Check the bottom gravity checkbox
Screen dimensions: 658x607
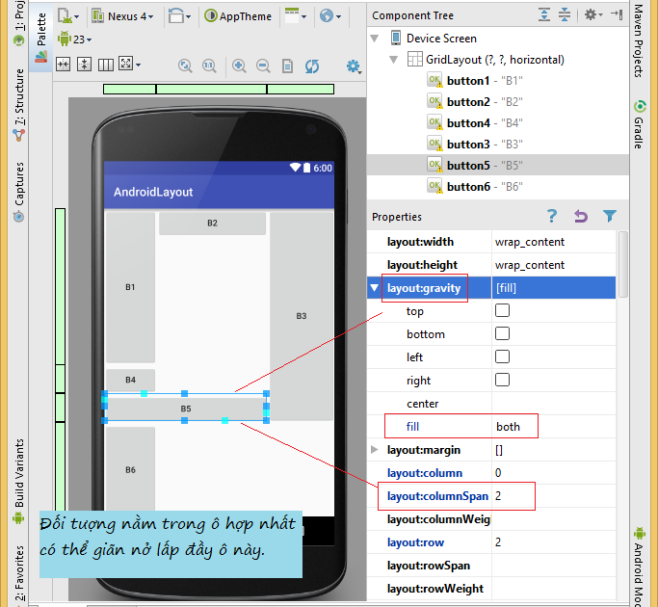pyautogui.click(x=502, y=333)
